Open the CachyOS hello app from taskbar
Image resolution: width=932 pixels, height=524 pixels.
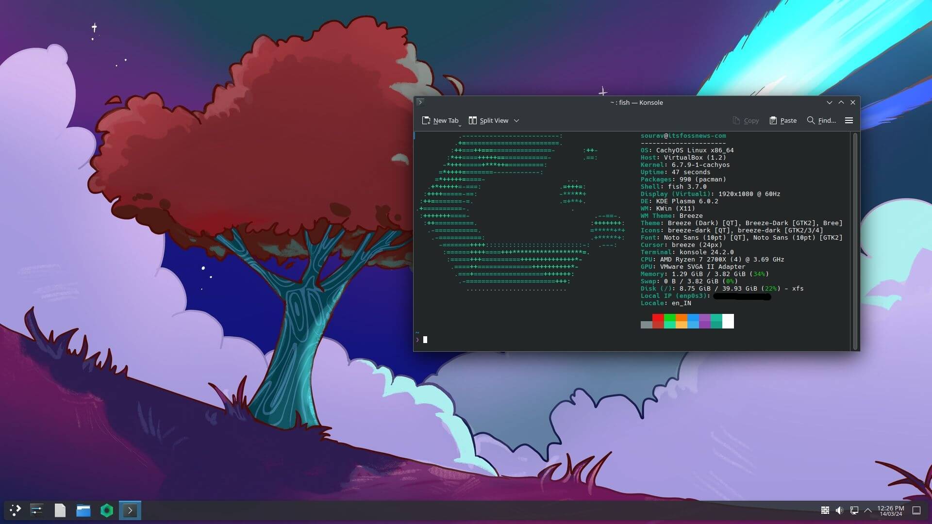tap(106, 510)
